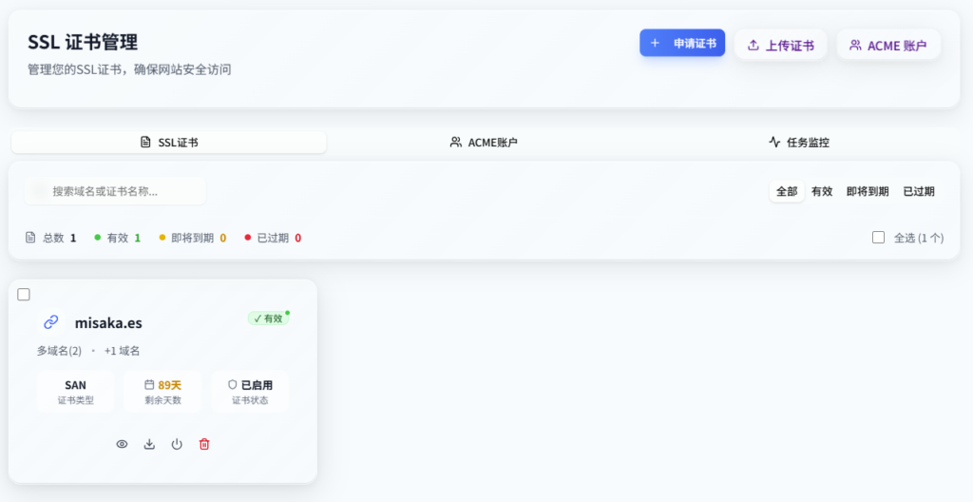Click the calendar icon next to 89天

(149, 385)
